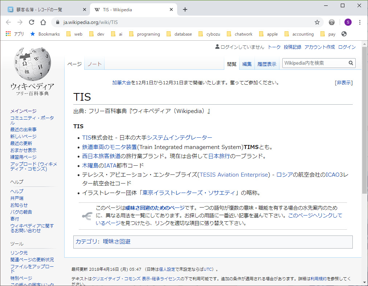This screenshot has height=286, width=368.
Task: Click the Wikipedia search magnifier icon
Action: (351, 63)
